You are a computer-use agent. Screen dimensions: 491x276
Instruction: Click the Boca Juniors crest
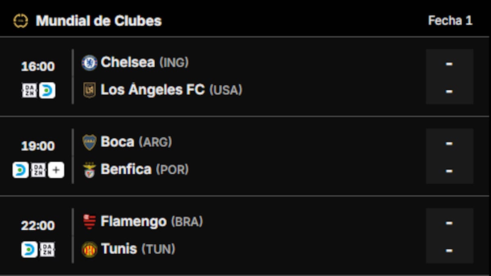89,142
